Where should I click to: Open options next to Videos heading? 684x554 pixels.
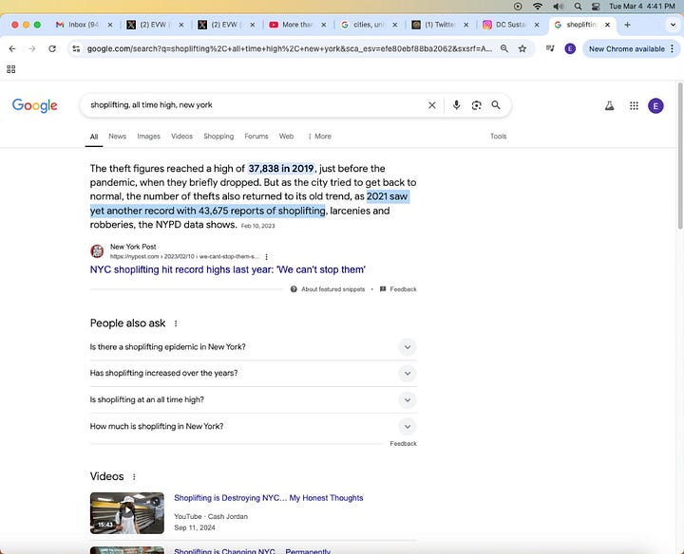134,476
